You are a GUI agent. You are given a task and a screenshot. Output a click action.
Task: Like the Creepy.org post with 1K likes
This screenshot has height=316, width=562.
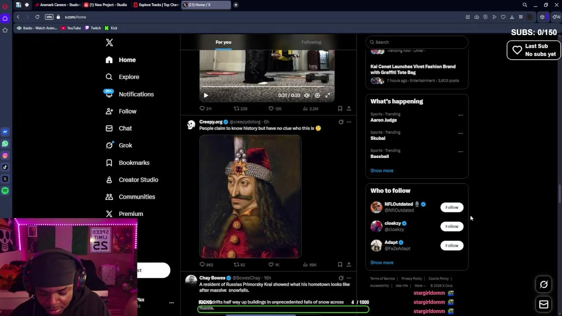(x=274, y=265)
